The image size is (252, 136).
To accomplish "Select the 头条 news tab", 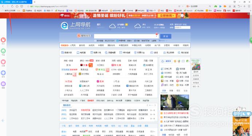I will click(164, 91).
